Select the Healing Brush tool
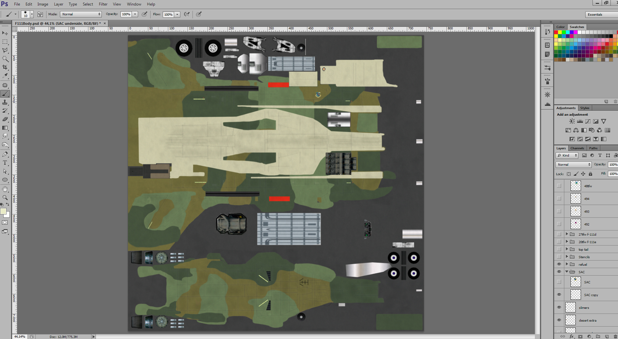The image size is (618, 339). 5,85
